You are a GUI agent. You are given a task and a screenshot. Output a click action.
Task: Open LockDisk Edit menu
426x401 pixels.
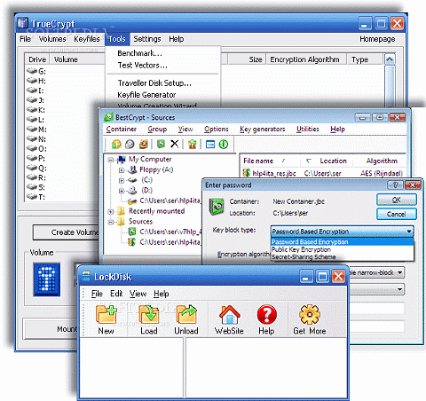(x=116, y=294)
